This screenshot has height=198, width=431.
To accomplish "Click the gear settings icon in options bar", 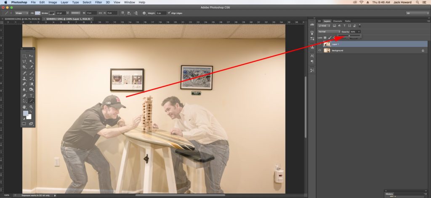I will tap(144, 13).
